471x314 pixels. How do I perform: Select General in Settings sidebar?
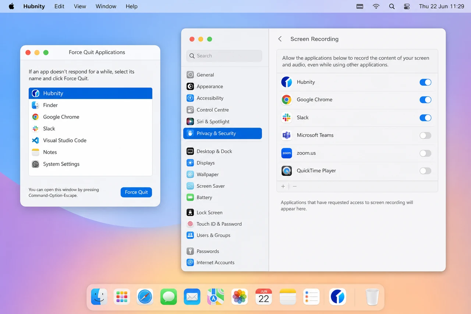tap(222, 75)
